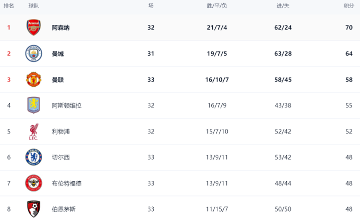
Task: Click the 进/失 column header
Action: pos(283,5)
